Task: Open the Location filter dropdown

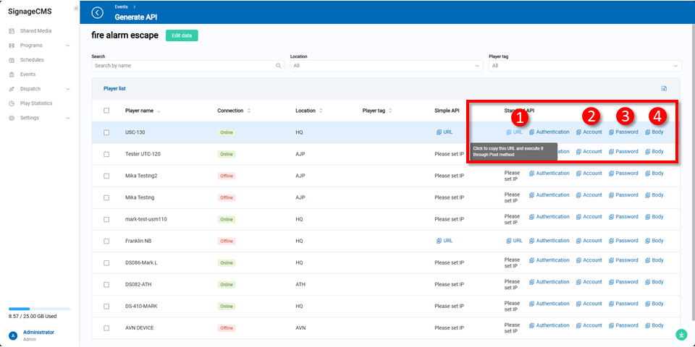Action: point(386,66)
